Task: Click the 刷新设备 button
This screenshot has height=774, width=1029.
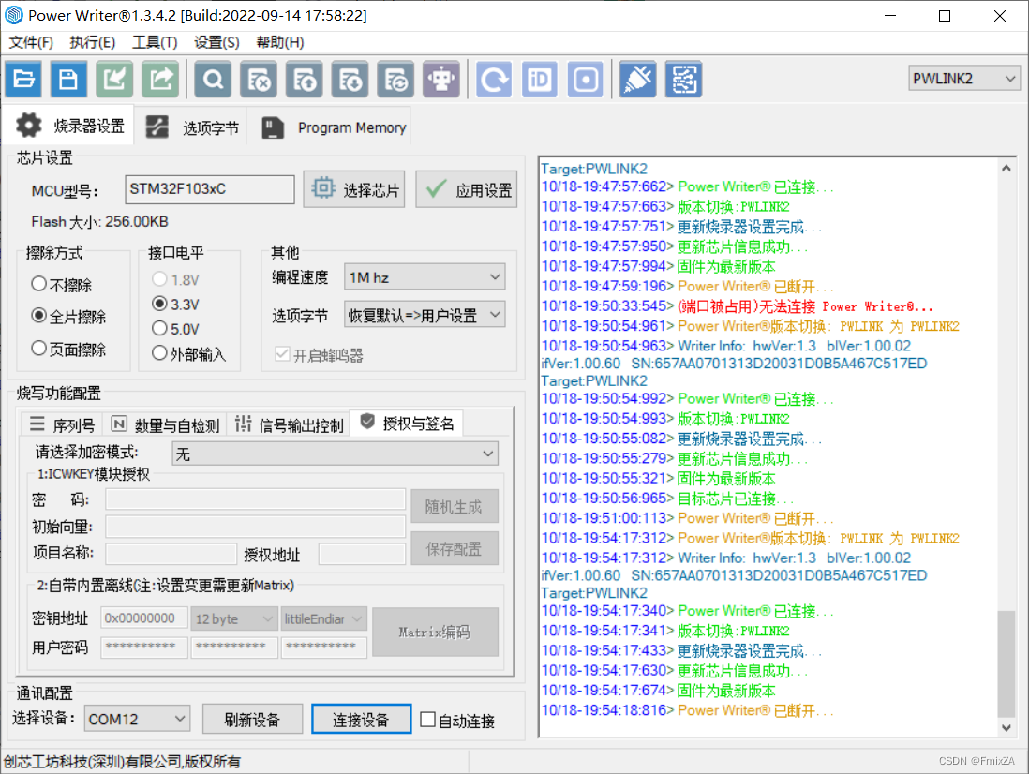Action: pyautogui.click(x=253, y=720)
